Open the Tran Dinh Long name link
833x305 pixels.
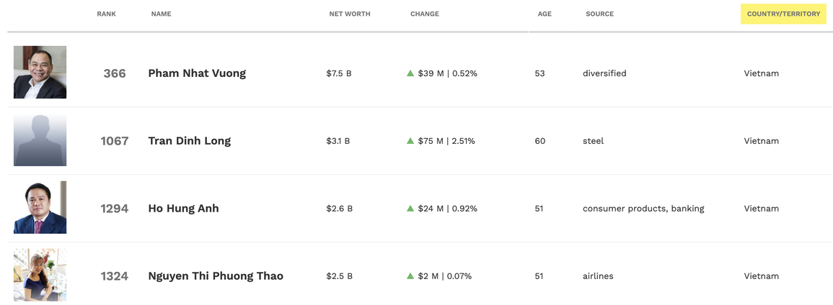click(190, 141)
